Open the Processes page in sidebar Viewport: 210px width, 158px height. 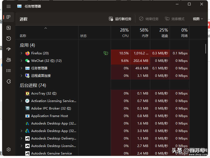coord(9,17)
